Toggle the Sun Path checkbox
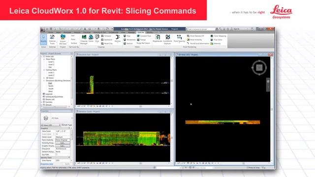 (x=57, y=154)
